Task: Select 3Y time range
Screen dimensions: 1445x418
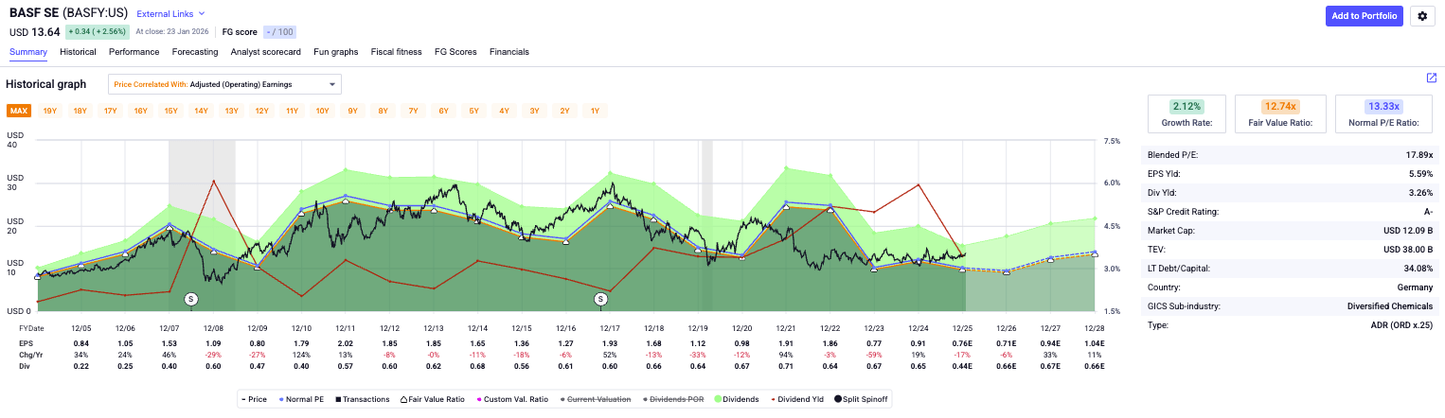Action: click(535, 111)
